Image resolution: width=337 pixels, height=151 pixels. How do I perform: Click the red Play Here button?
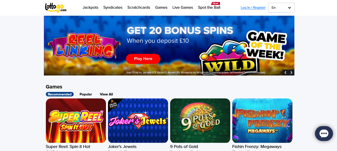pos(143,59)
